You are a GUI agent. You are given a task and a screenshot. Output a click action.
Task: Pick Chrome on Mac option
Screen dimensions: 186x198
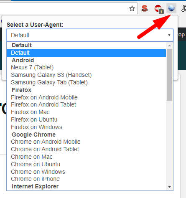(x=86, y=157)
